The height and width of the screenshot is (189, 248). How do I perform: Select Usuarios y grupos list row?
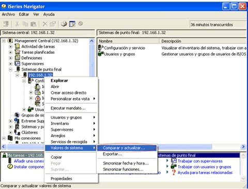(x=172, y=54)
